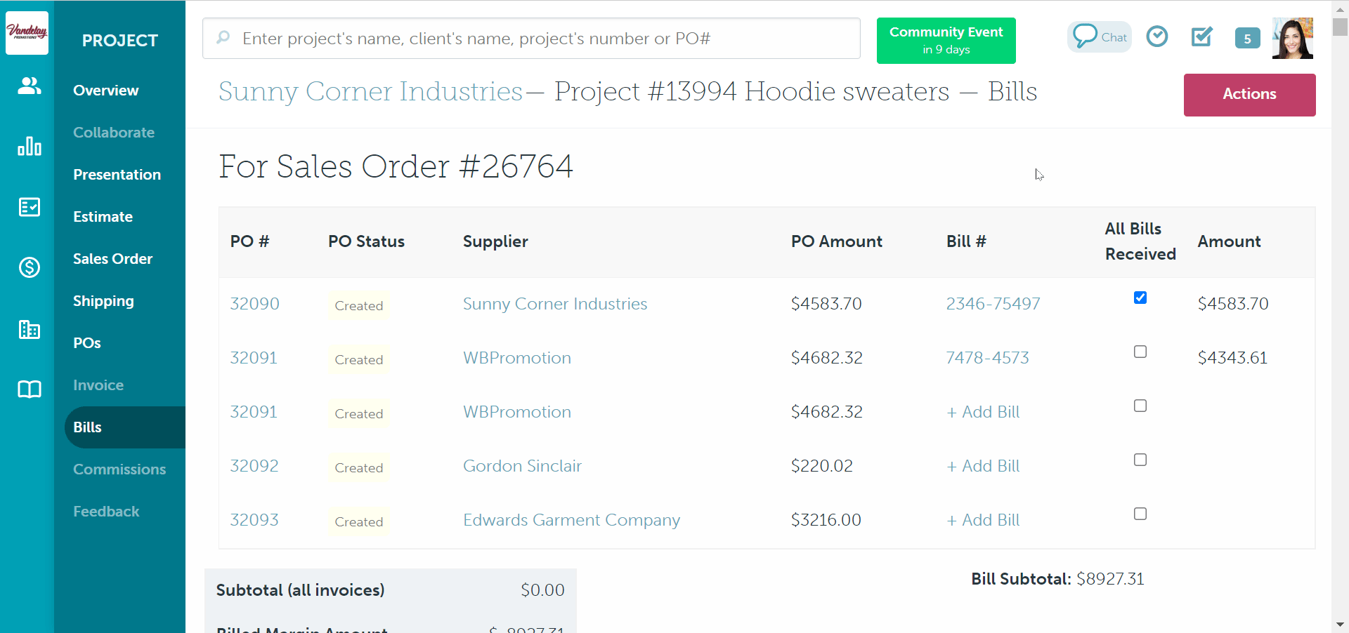Uncheck All Bills Received for PO 32090
Screen dimensions: 1349x633
(x=1140, y=298)
